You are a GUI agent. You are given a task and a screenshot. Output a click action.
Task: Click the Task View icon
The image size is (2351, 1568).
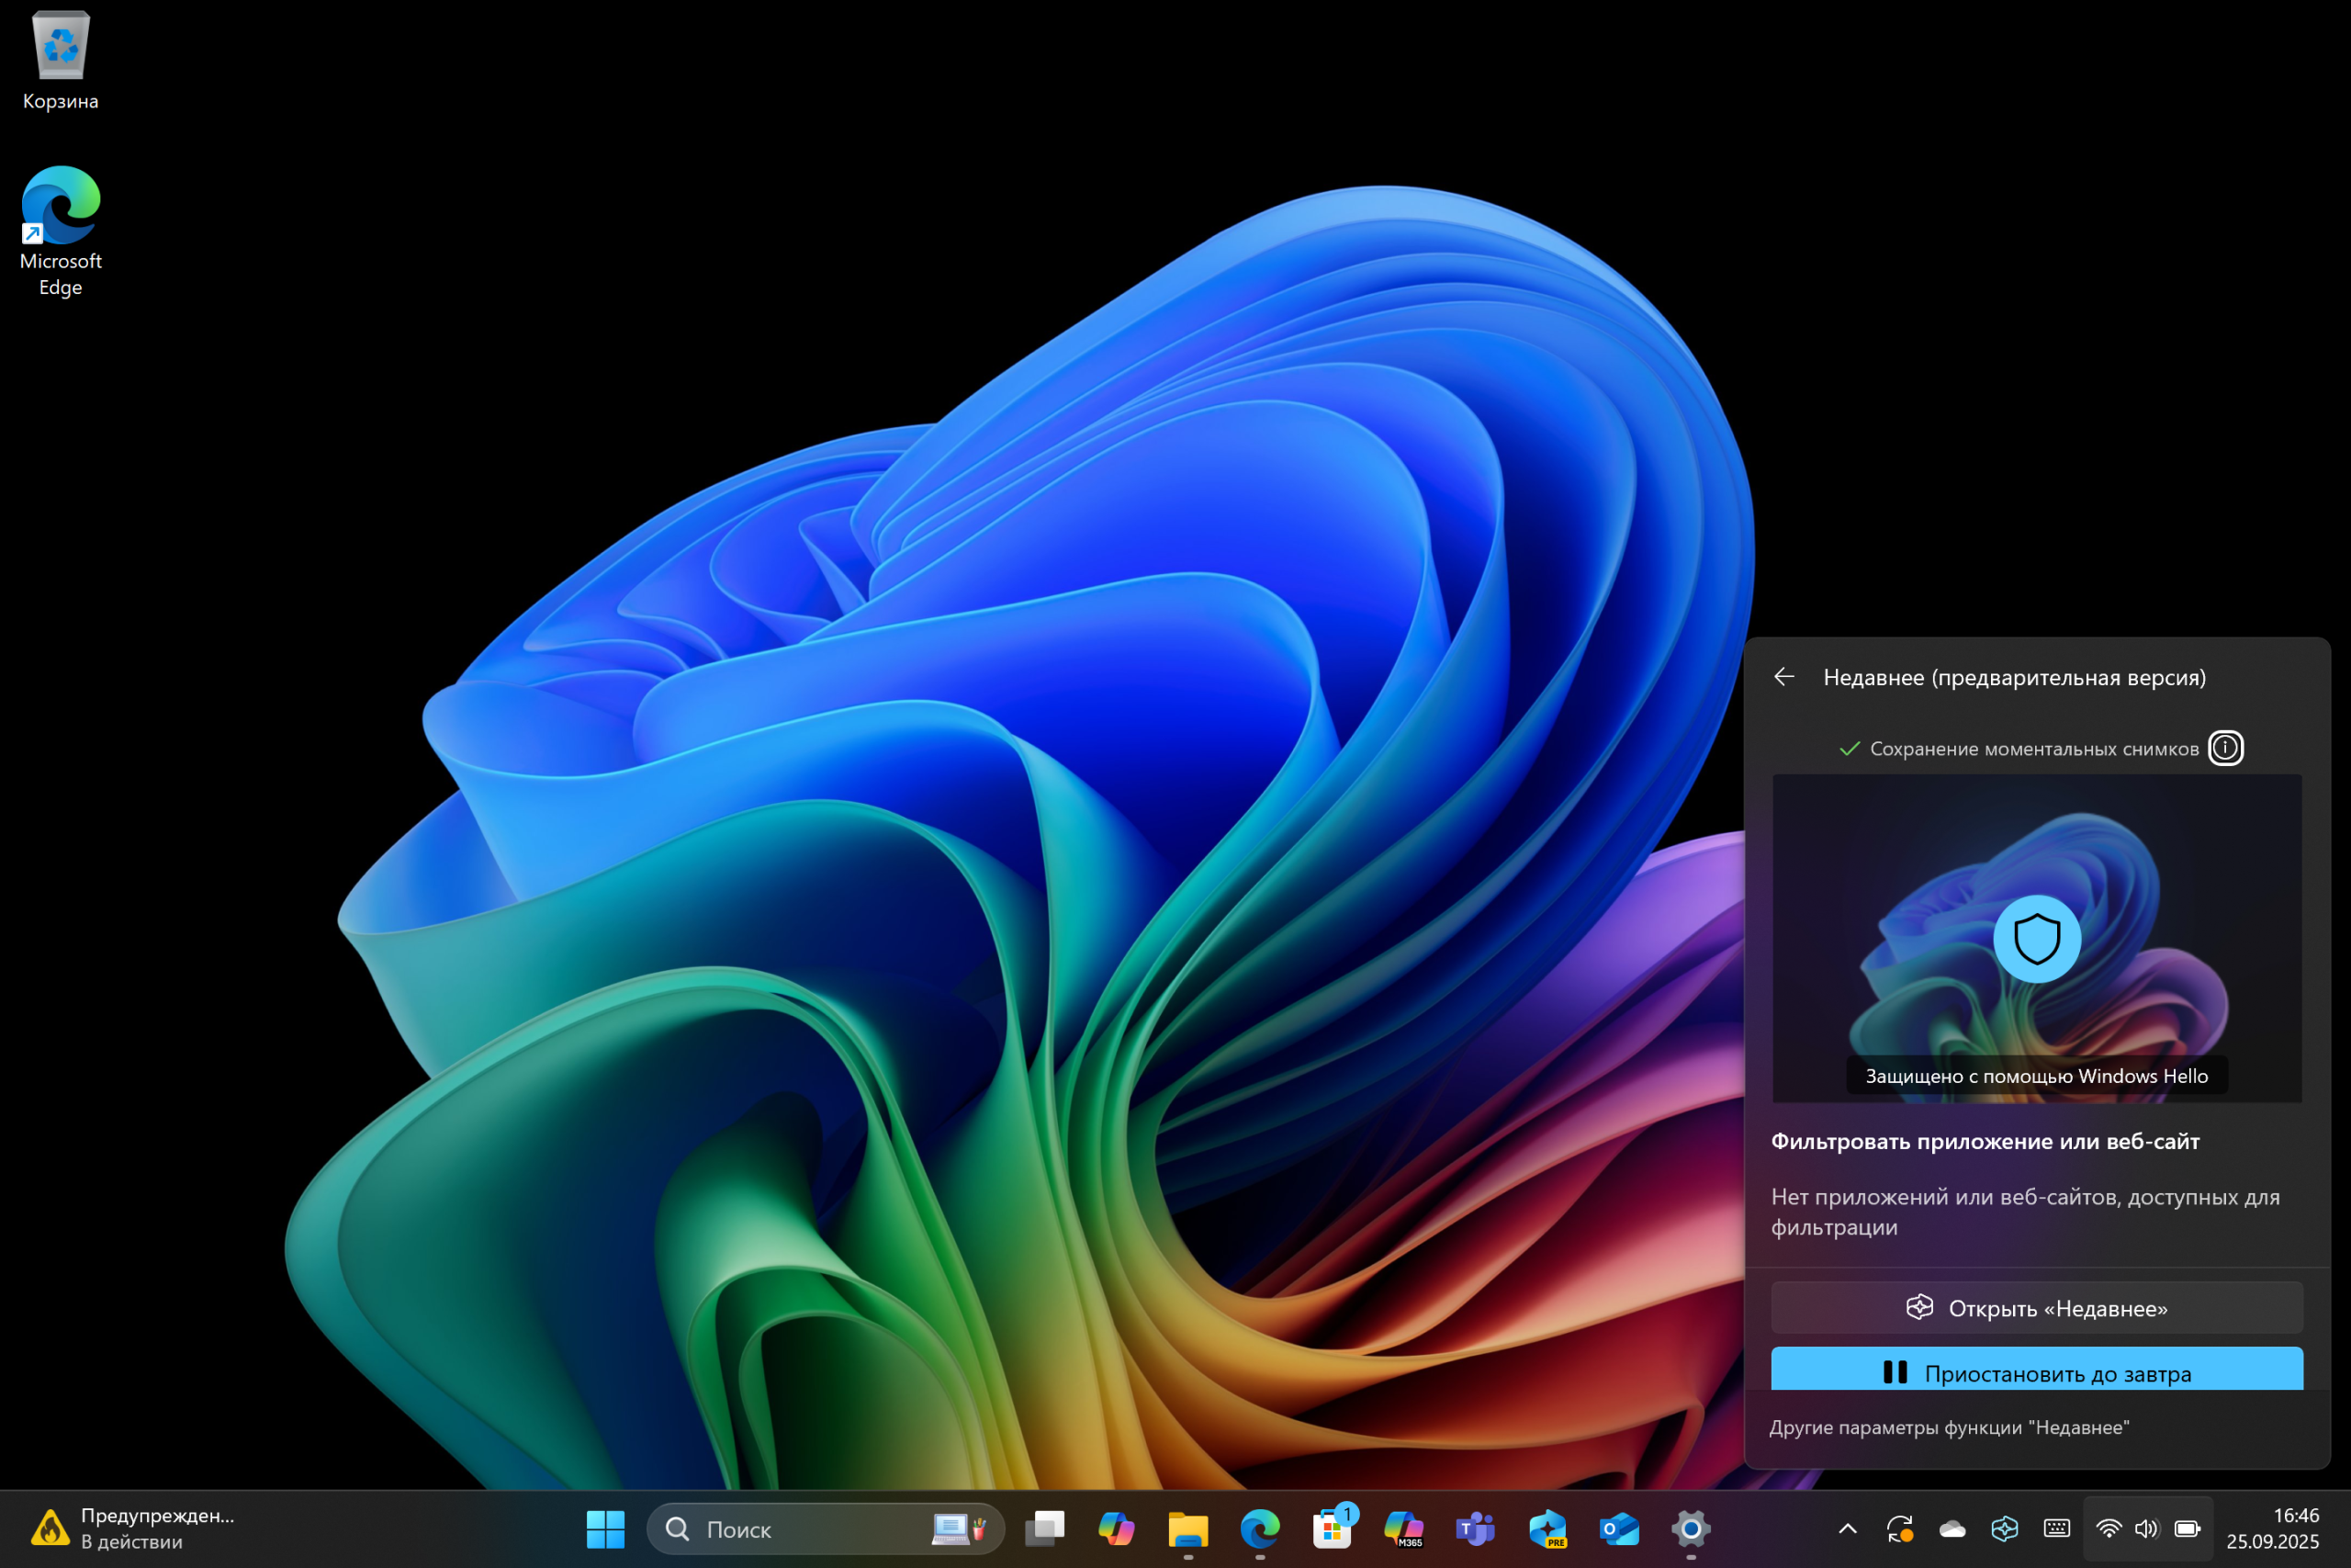click(x=1044, y=1528)
